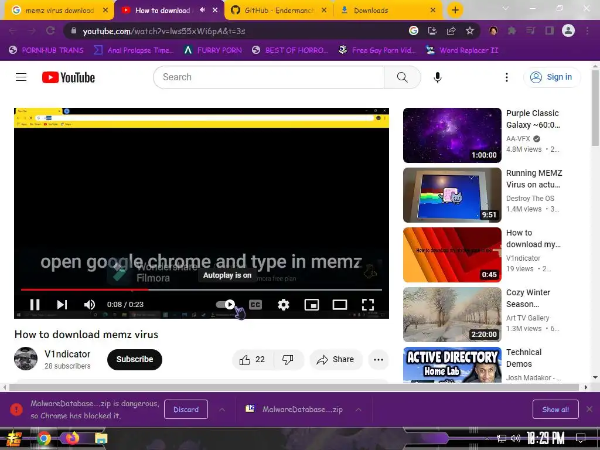Seek in the video progress bar

tap(202, 289)
